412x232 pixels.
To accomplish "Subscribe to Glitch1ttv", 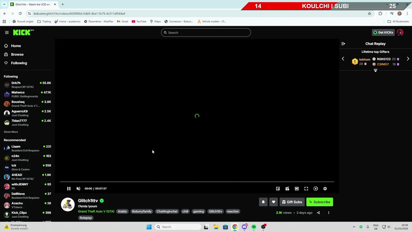I will tap(320, 202).
